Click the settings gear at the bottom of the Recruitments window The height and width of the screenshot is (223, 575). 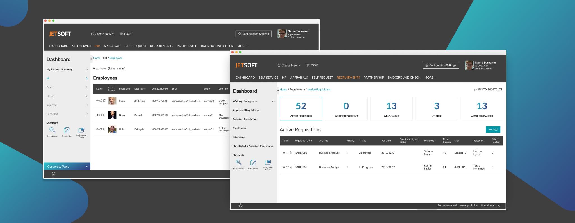(x=240, y=205)
